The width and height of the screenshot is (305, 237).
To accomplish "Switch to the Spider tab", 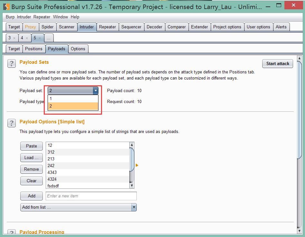I will coord(48,27).
